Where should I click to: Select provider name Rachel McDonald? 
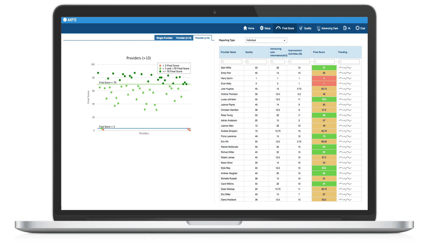[x=230, y=147]
